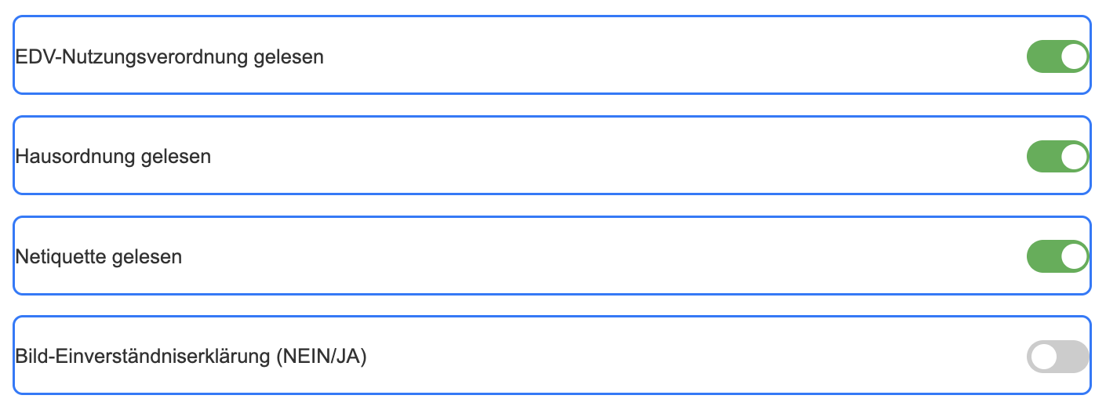The image size is (1106, 417).
Task: Click white knob of Hausordnung switch
Action: [1074, 157]
